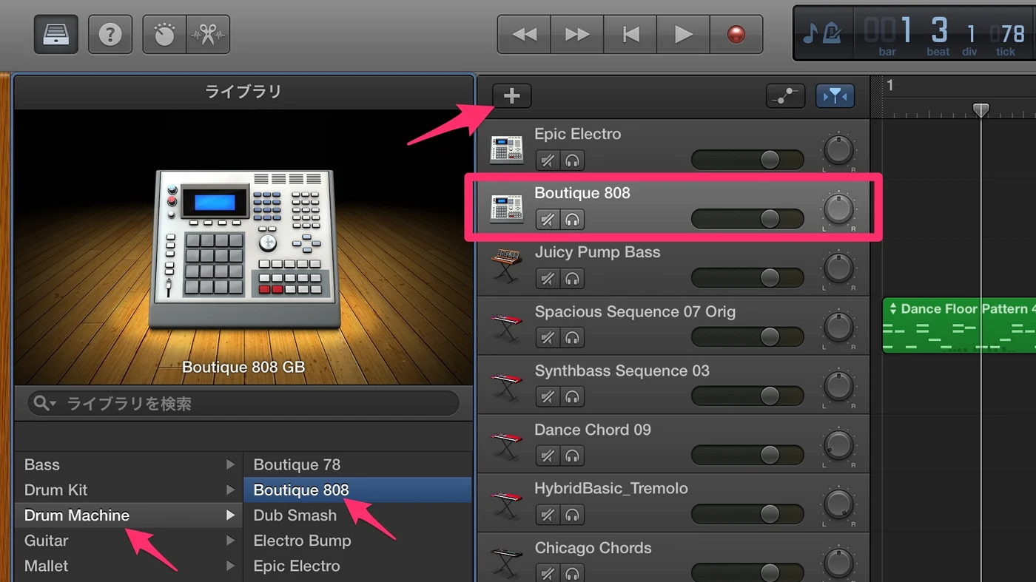Select the Boutique 78 patch
Image resolution: width=1036 pixels, height=582 pixels.
[358, 464]
